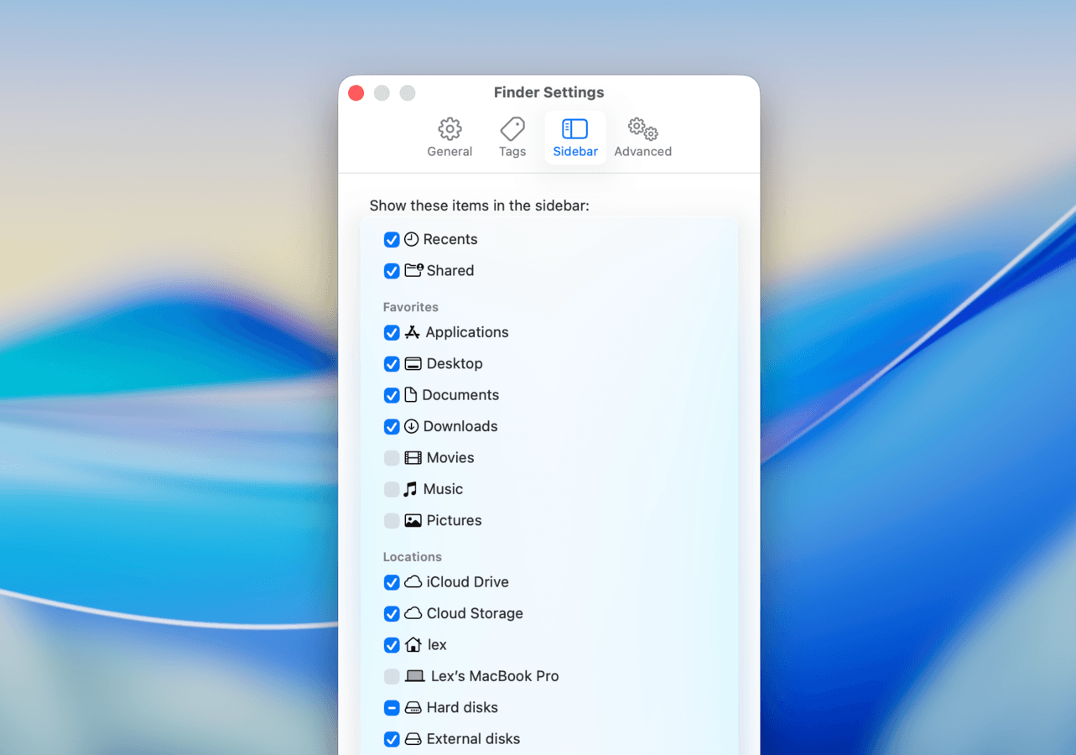This screenshot has height=755, width=1076.
Task: Click the Applications A icon
Action: (x=412, y=332)
